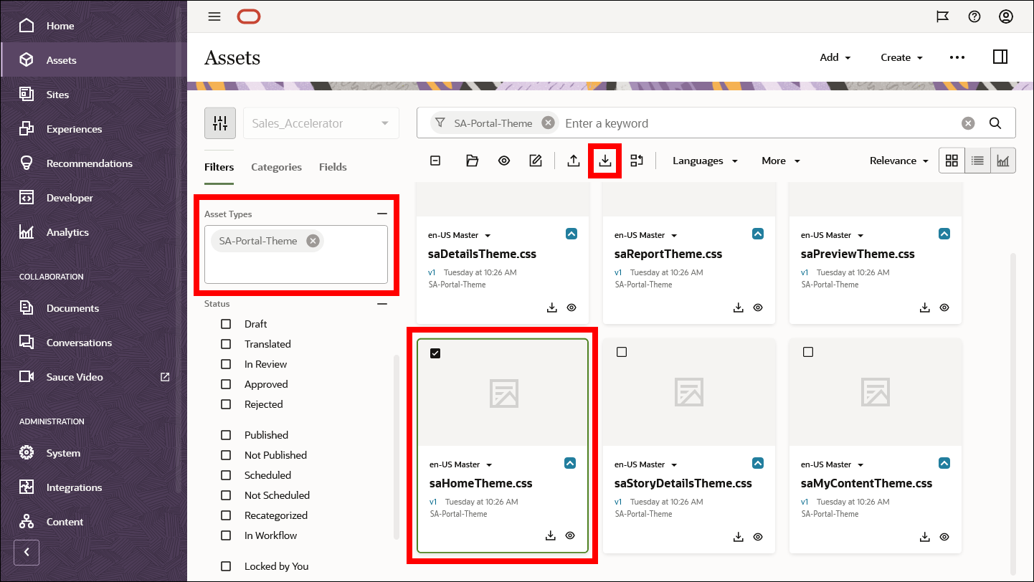
Task: Open the Languages dropdown
Action: pyautogui.click(x=705, y=160)
